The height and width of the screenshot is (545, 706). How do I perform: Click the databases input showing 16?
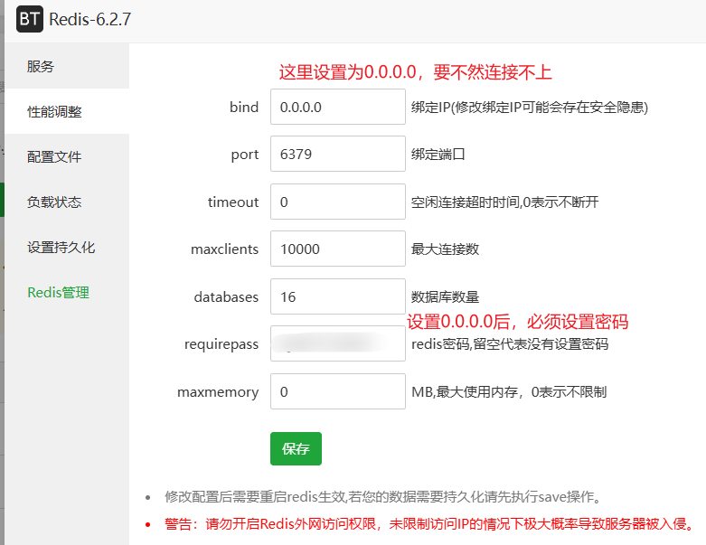(x=338, y=296)
